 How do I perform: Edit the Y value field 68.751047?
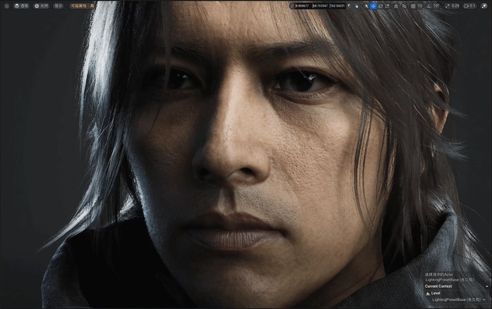click(321, 6)
